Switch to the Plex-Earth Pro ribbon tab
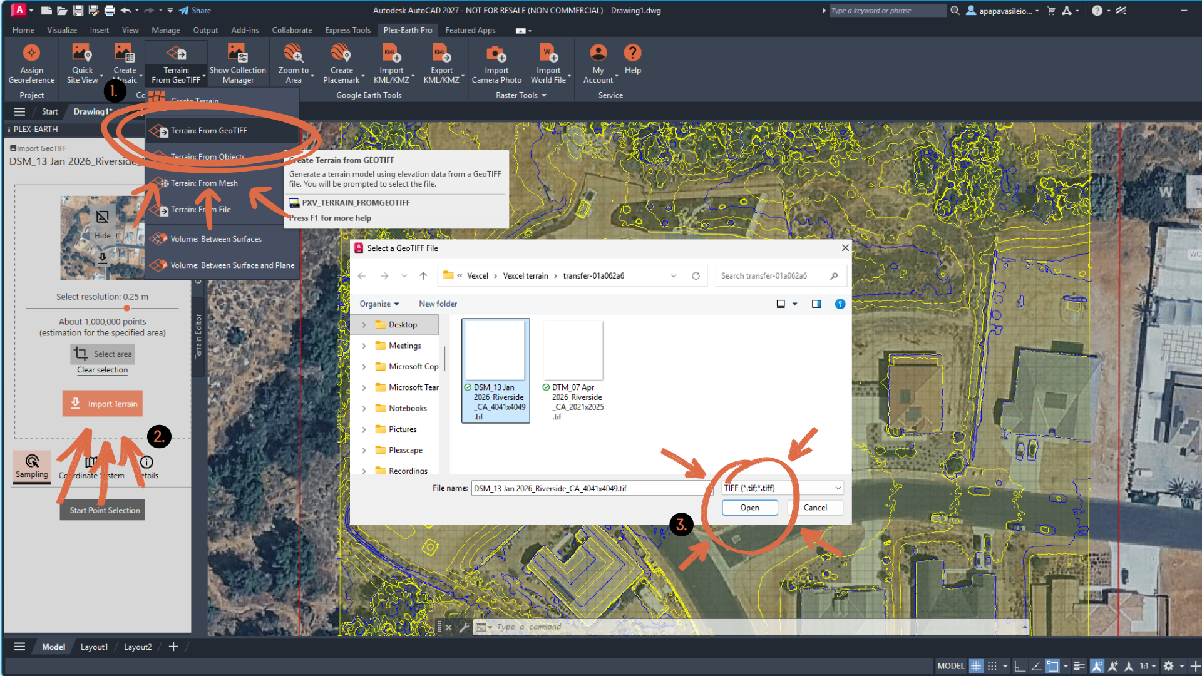This screenshot has height=676, width=1202. [x=408, y=30]
